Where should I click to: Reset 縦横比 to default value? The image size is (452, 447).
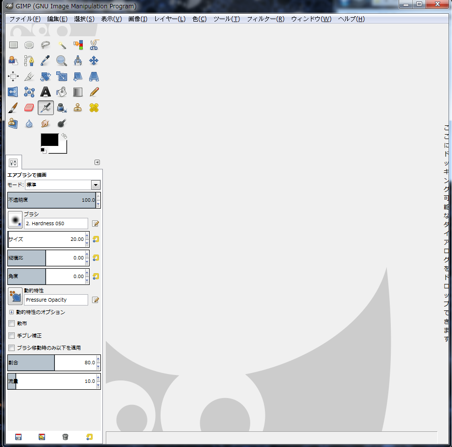pyautogui.click(x=95, y=258)
